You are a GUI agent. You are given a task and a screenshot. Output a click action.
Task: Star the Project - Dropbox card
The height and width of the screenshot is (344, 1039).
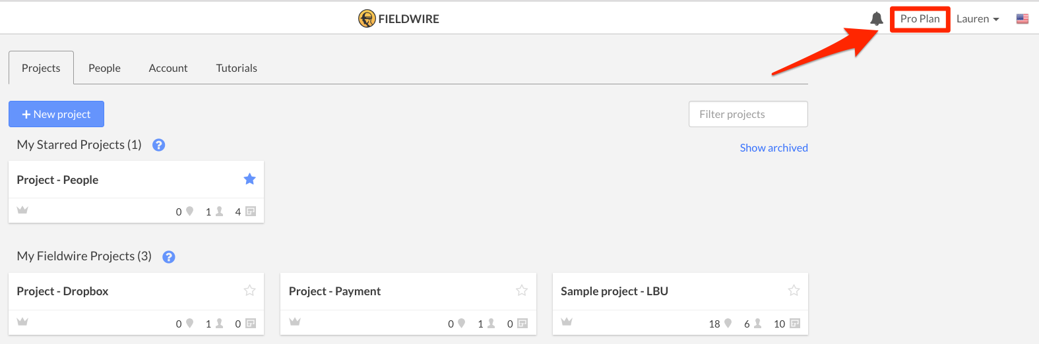coord(249,290)
